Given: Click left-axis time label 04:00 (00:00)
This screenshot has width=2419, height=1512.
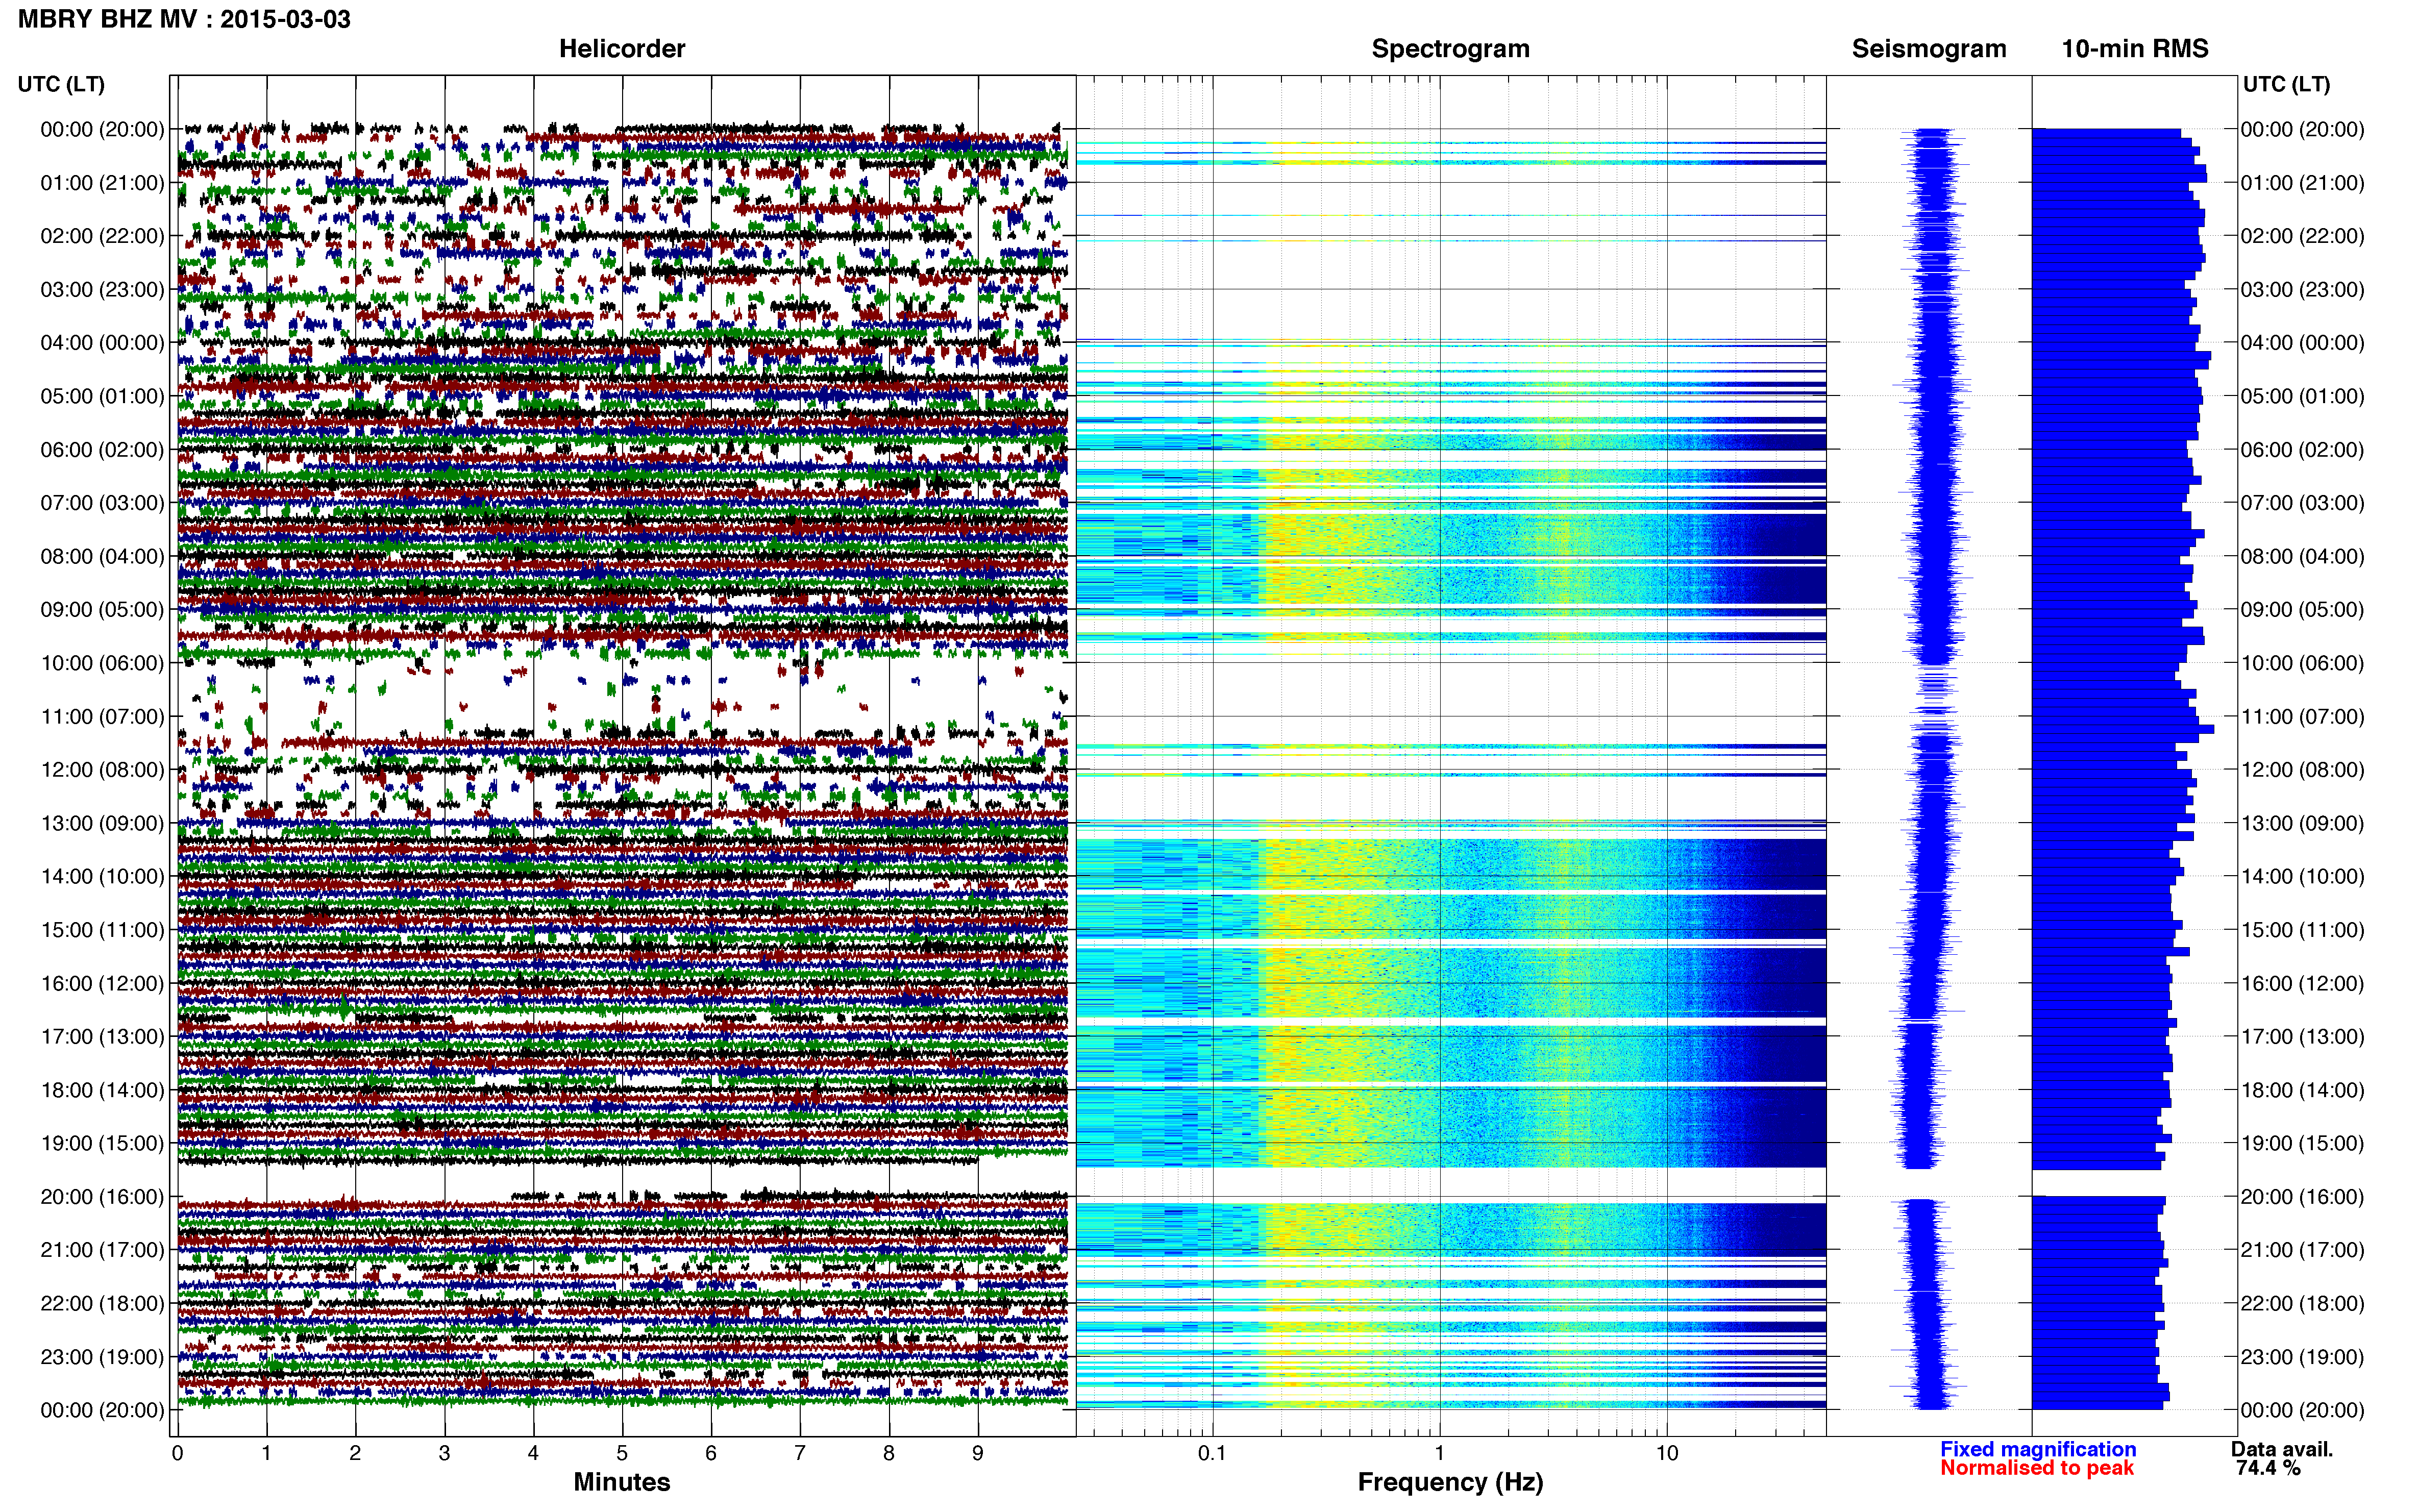Looking at the screenshot, I should [102, 343].
